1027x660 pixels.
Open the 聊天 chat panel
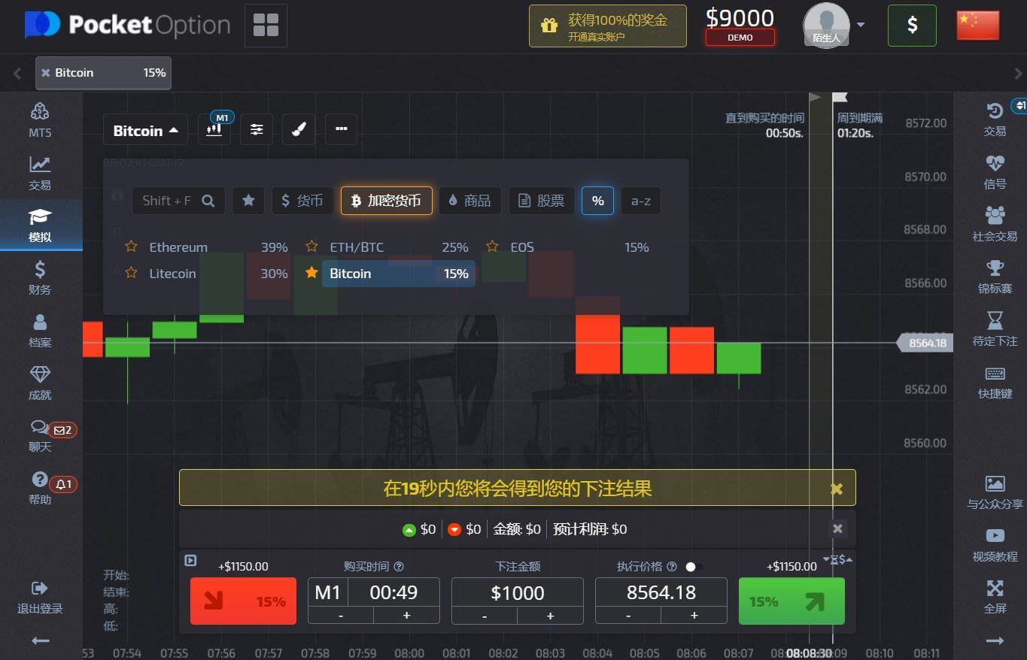40,435
